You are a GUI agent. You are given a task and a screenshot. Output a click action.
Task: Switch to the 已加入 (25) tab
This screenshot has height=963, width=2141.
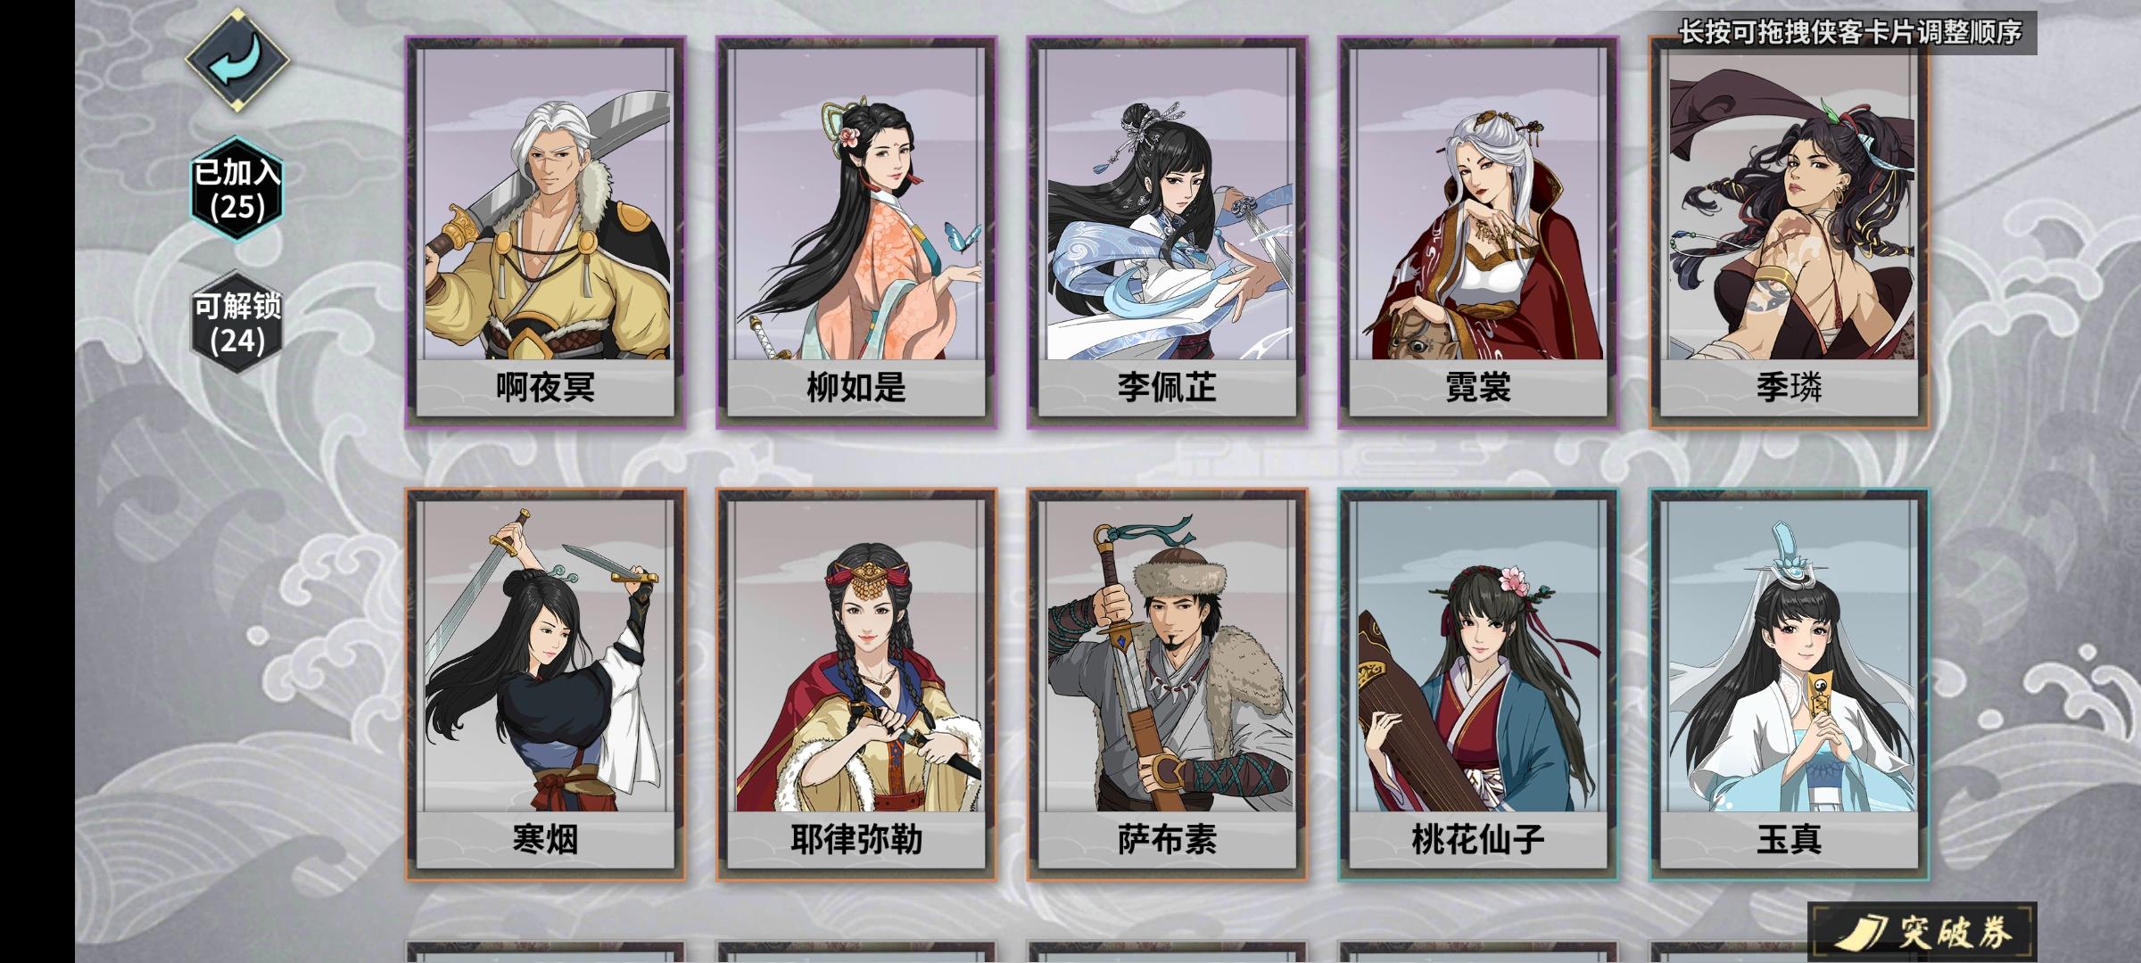237,189
